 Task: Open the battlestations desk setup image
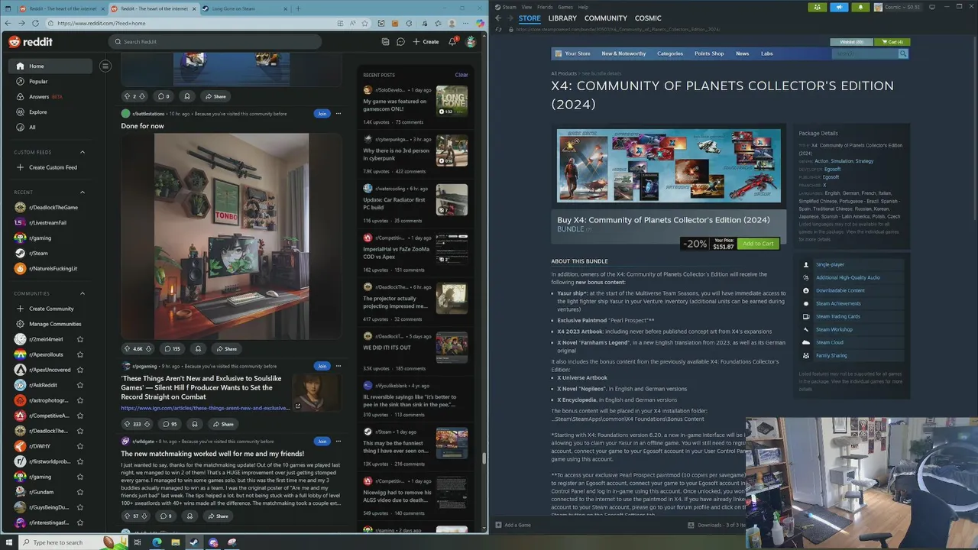pos(232,236)
